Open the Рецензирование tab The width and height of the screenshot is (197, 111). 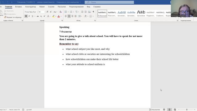(76, 7)
